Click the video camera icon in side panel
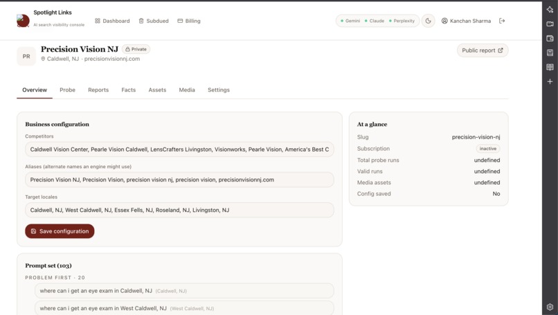The image size is (558, 315). [550, 24]
